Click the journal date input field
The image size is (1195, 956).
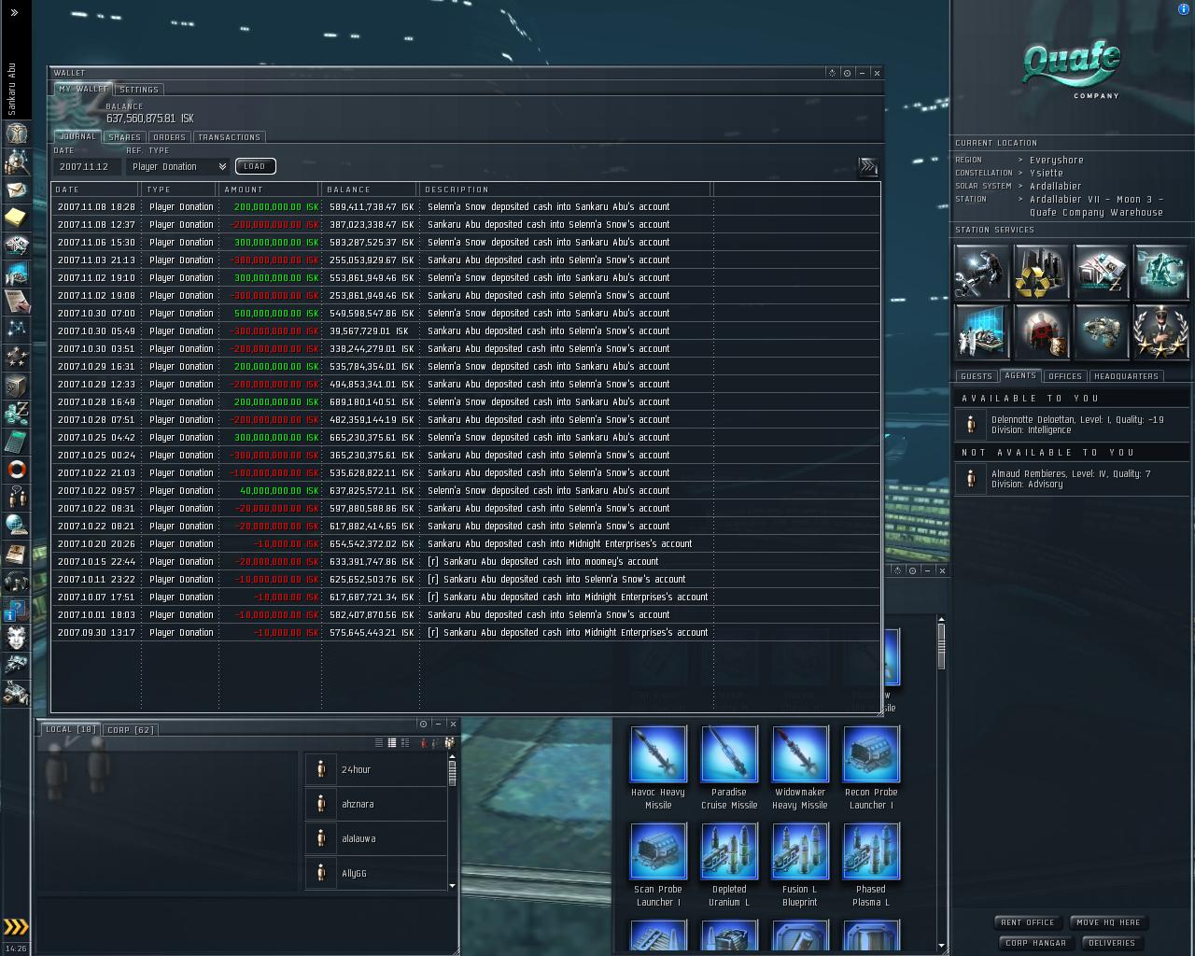[x=88, y=166]
